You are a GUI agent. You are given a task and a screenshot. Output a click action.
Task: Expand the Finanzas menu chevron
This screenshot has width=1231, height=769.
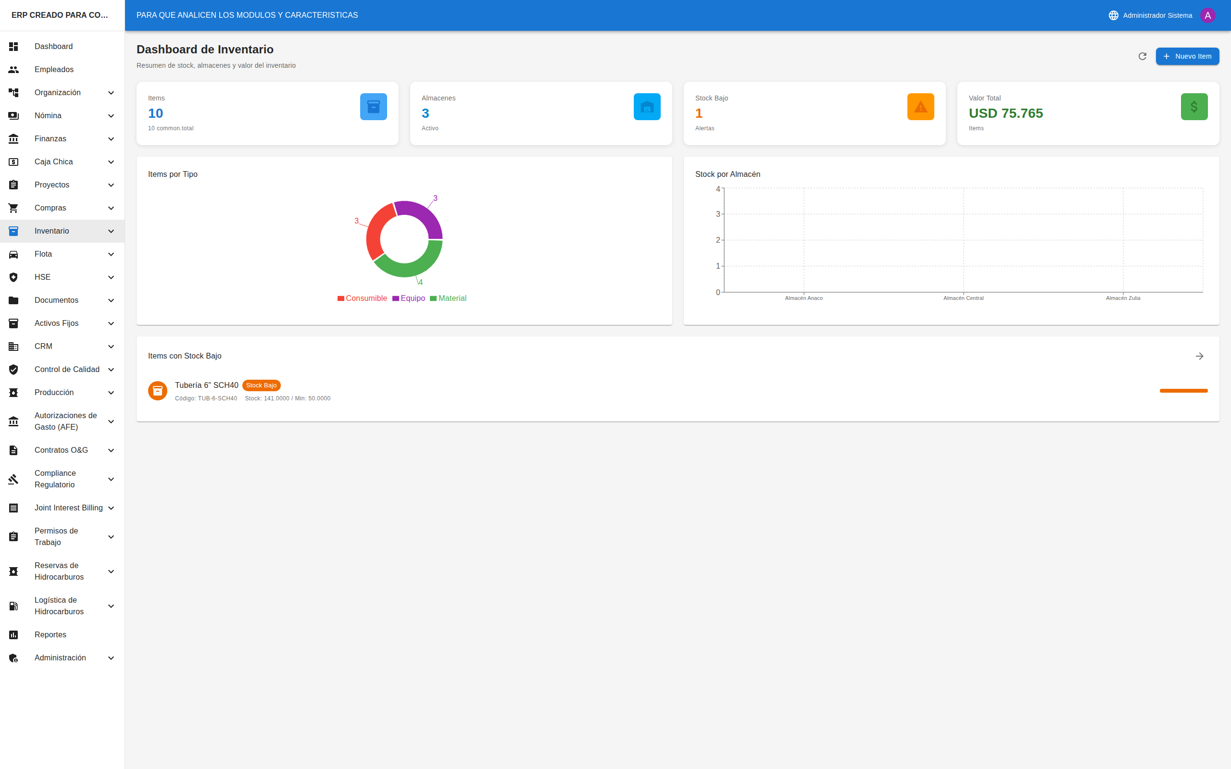pos(111,138)
